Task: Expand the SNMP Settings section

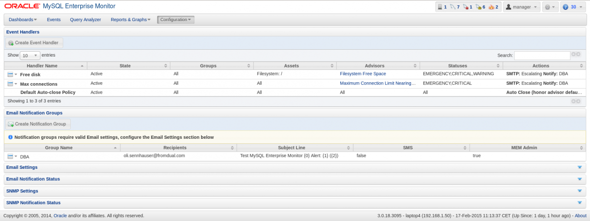Action: click(295, 191)
